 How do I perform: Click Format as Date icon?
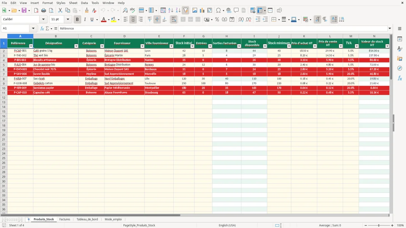coord(232,20)
